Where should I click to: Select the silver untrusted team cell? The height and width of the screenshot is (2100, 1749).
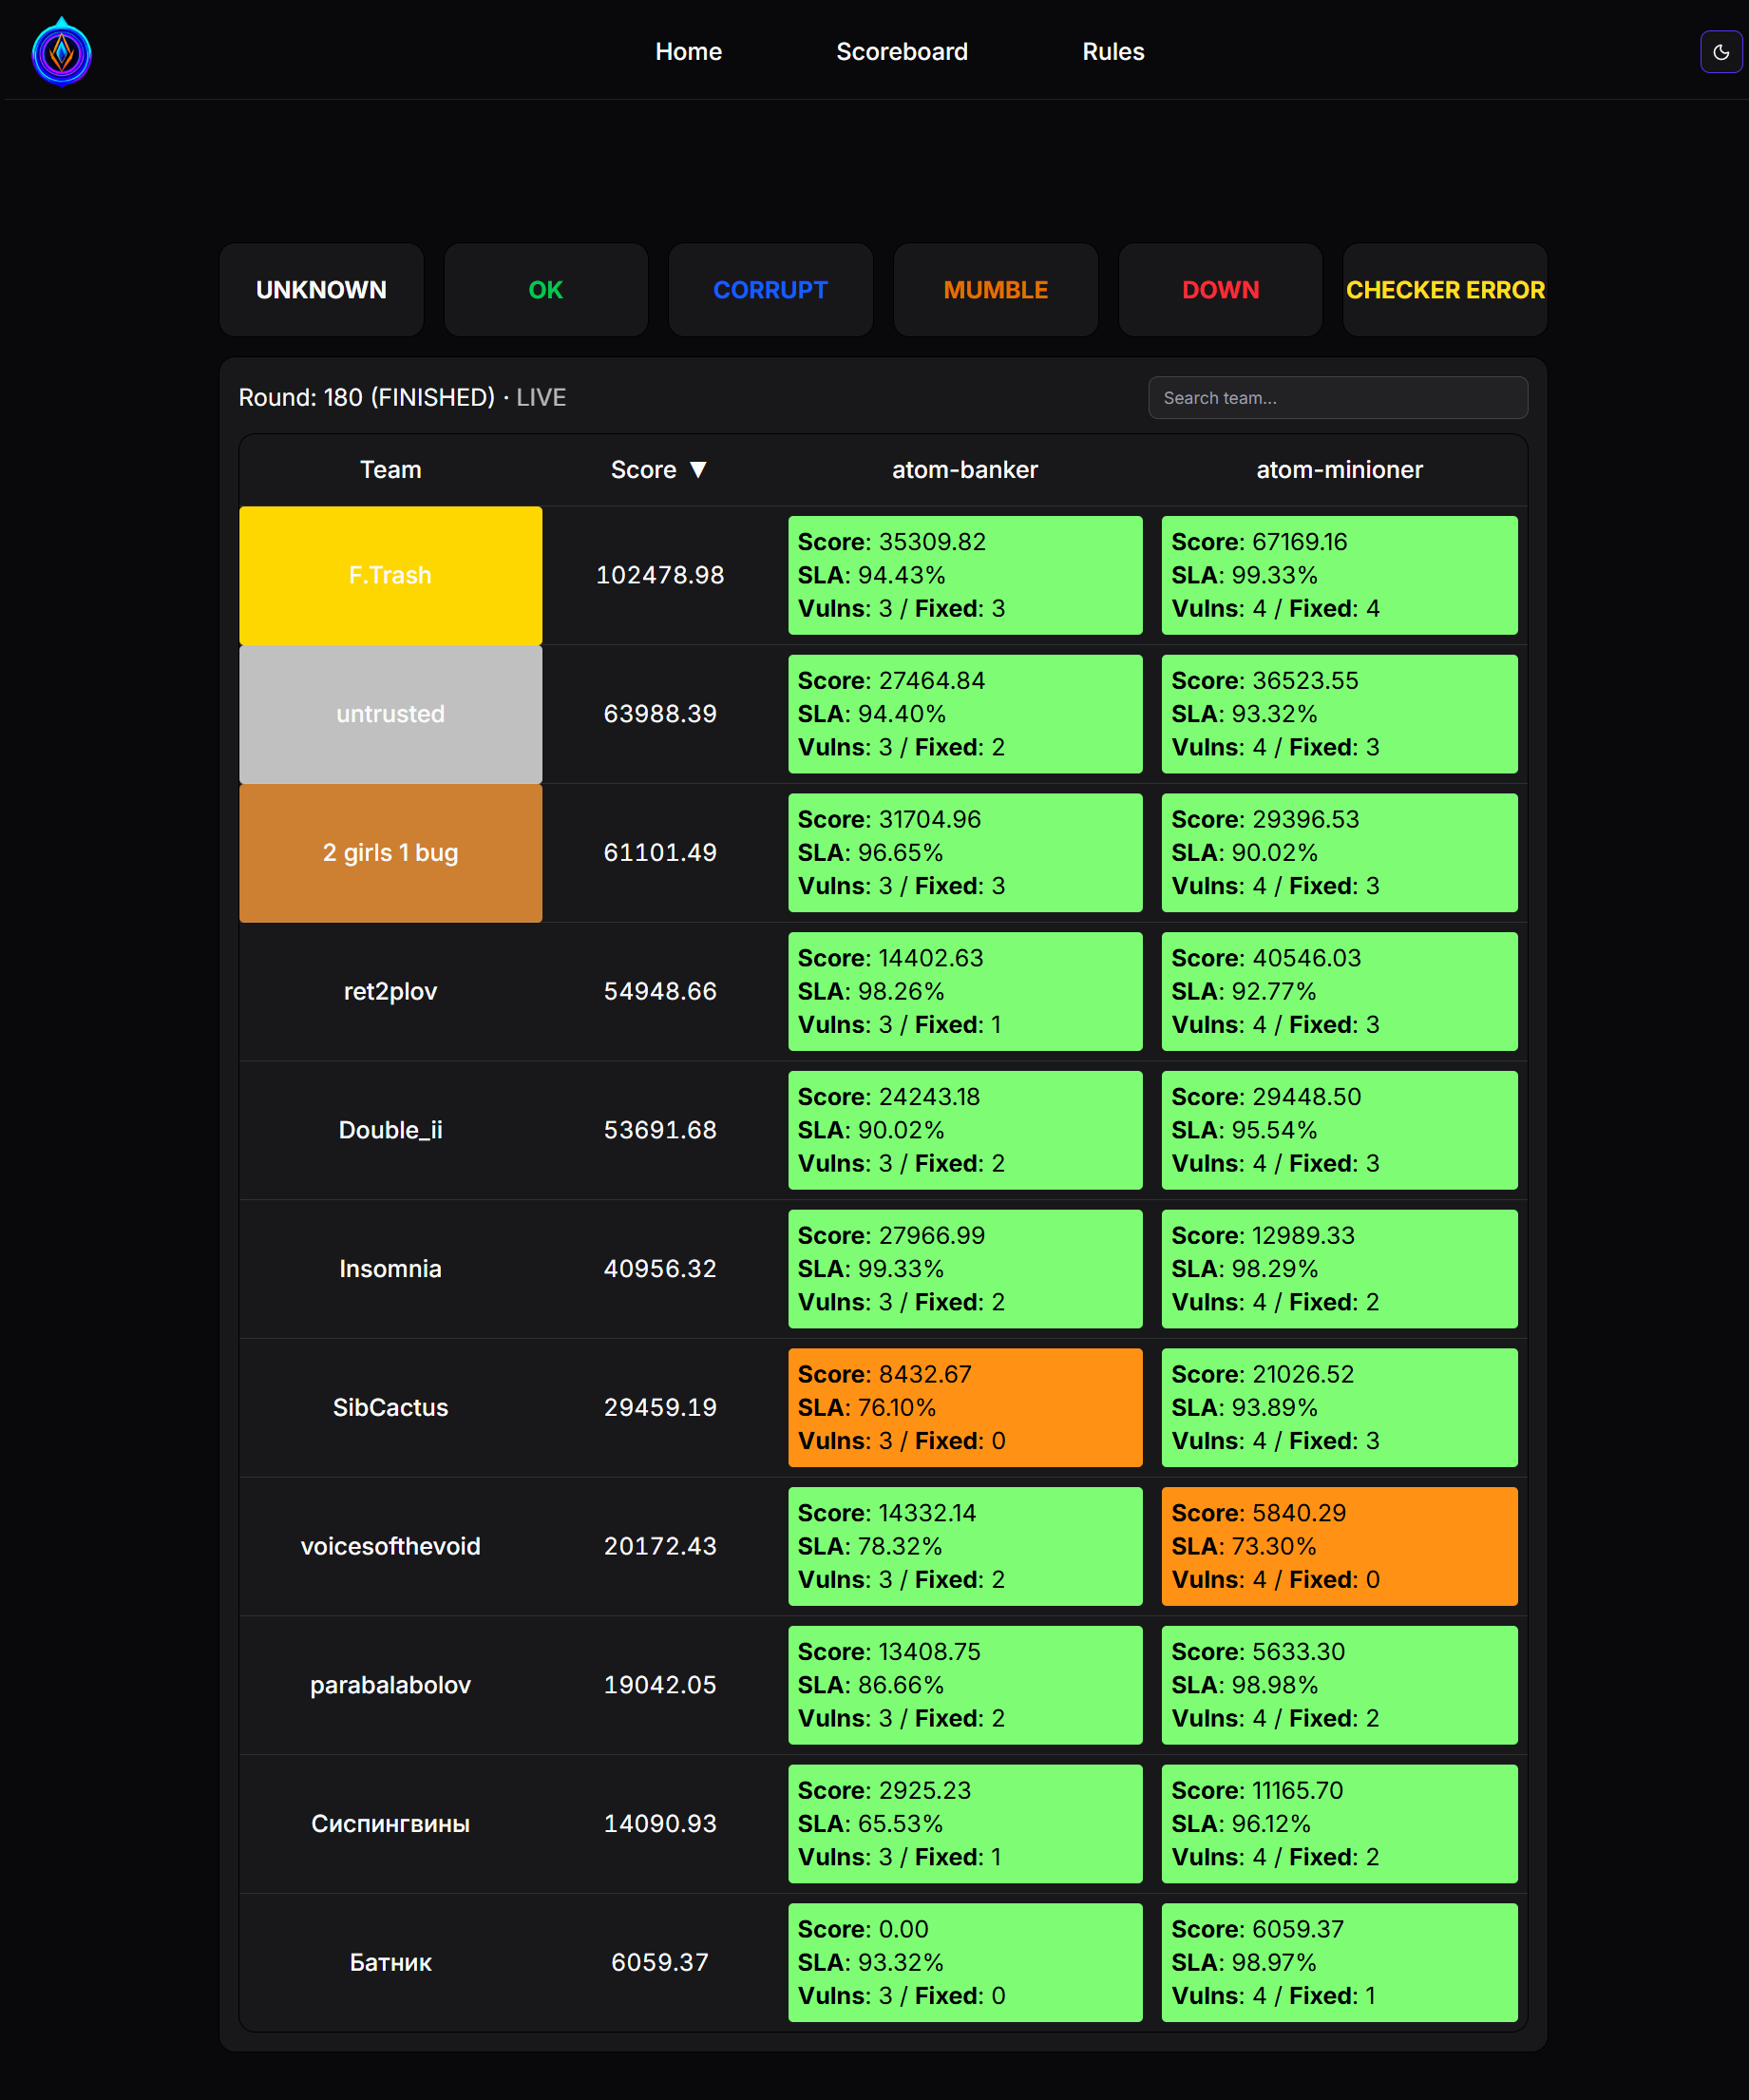[x=390, y=714]
